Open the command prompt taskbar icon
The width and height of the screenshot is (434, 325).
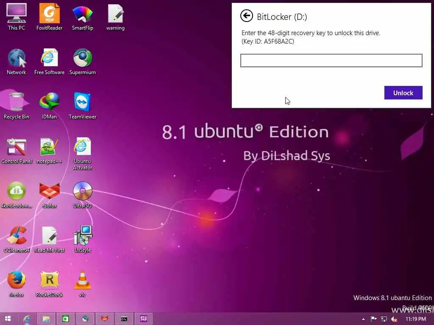pos(124,319)
